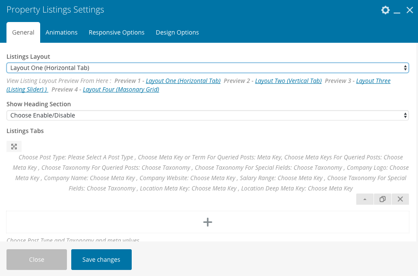The height and width of the screenshot is (276, 418).
Task: Delete the listings tab item with X icon
Action: tap(400, 199)
